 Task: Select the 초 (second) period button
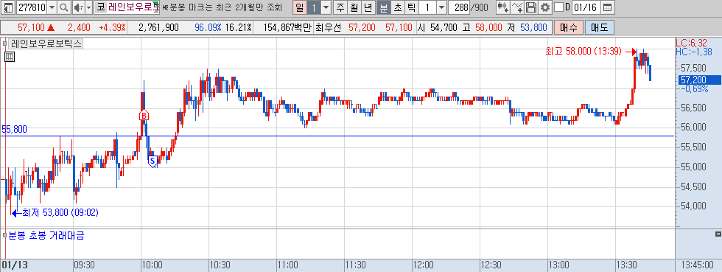click(x=397, y=7)
